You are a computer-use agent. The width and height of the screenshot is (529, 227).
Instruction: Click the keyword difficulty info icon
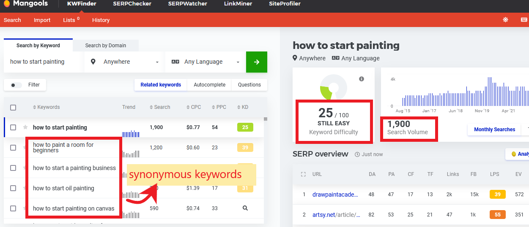tap(362, 79)
